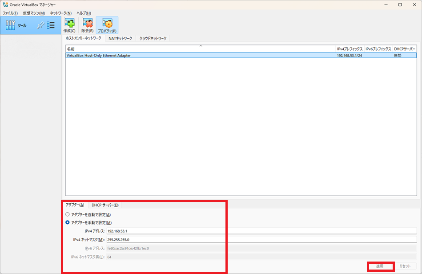422x274 pixels.
Task: Switch to DHCP Server (DHCP サーバー) tab
Action: (105, 205)
